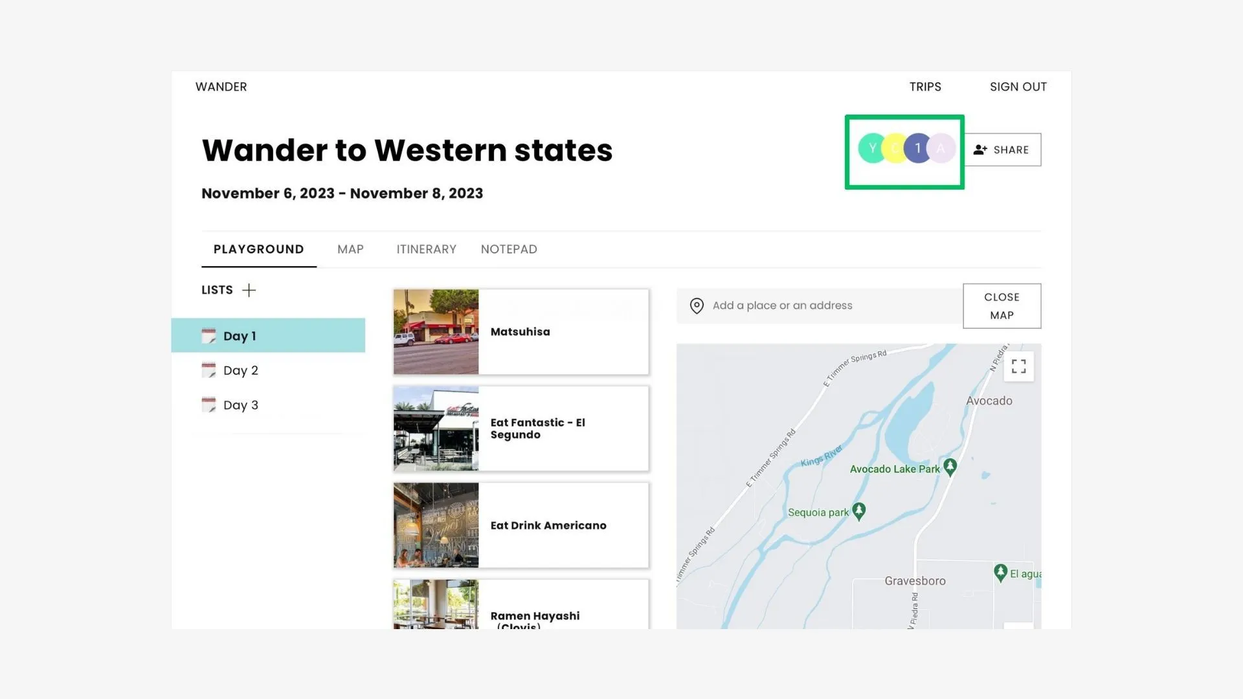The height and width of the screenshot is (699, 1243).
Task: Select the Day 3 list
Action: 268,405
